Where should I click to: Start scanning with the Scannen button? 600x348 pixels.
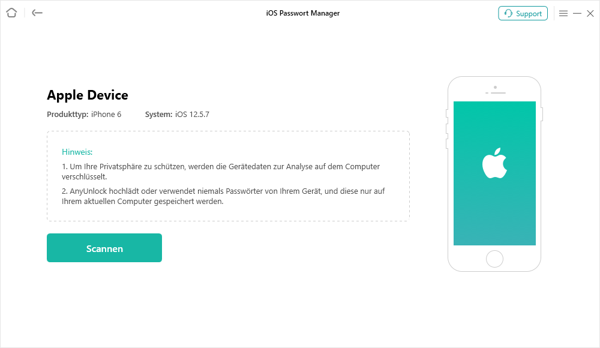104,248
